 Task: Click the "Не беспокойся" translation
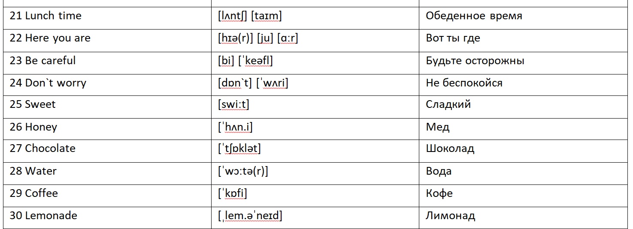click(464, 83)
